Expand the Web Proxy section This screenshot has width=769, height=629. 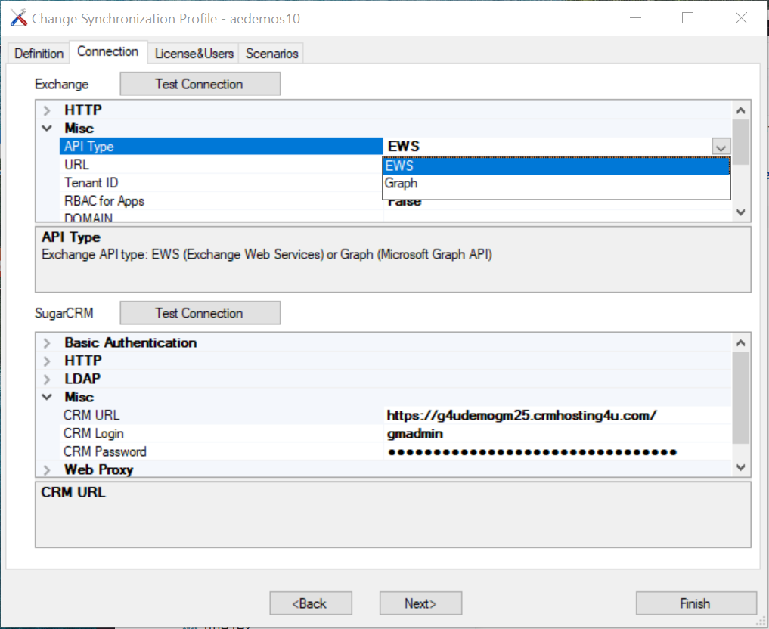pos(47,469)
